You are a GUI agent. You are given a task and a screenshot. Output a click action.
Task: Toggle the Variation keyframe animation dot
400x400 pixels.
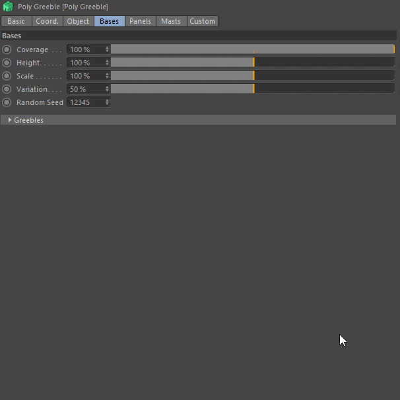click(7, 89)
